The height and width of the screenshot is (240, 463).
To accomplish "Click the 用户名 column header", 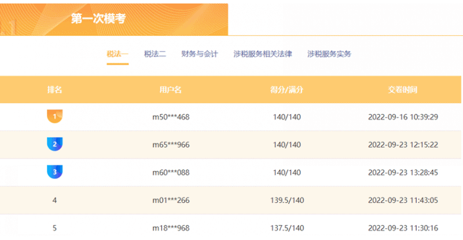I will (171, 90).
